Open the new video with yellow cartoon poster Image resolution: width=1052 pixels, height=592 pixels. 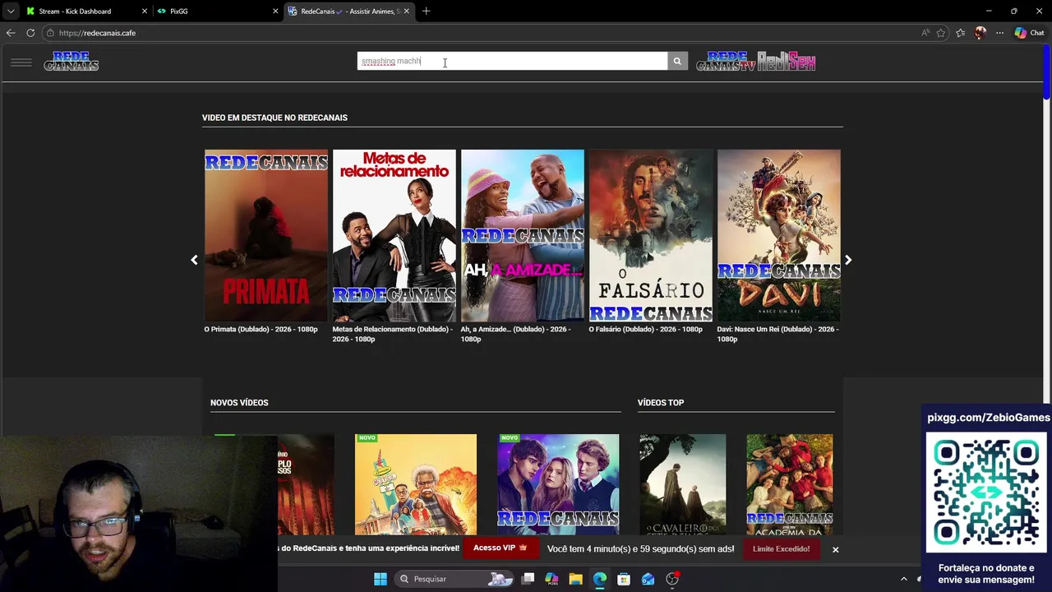pyautogui.click(x=416, y=485)
